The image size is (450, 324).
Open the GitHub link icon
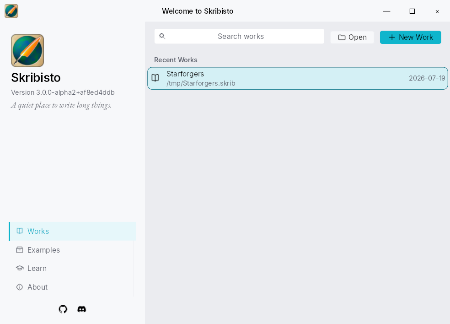63,309
